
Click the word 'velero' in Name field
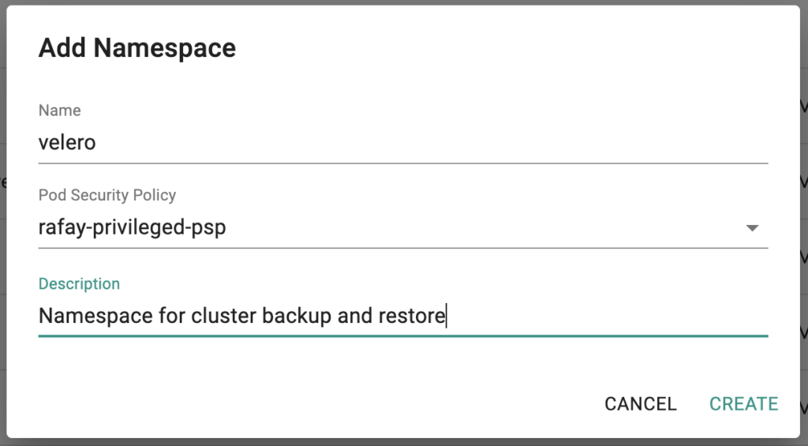pyautogui.click(x=67, y=143)
